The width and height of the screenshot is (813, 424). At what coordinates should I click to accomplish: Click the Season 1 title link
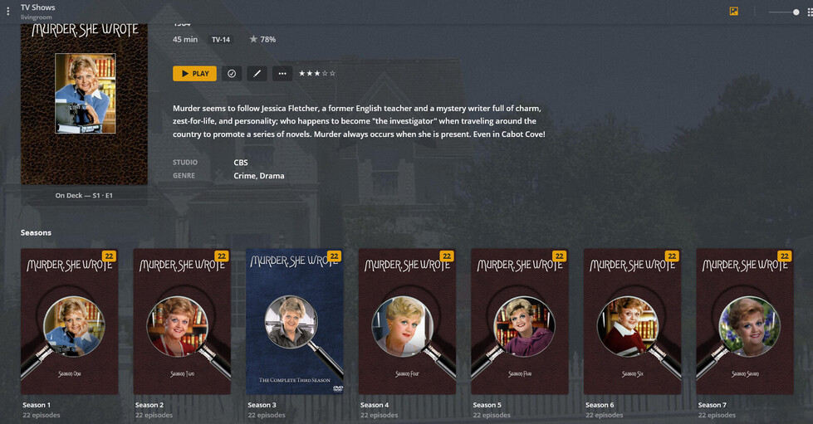pos(37,405)
